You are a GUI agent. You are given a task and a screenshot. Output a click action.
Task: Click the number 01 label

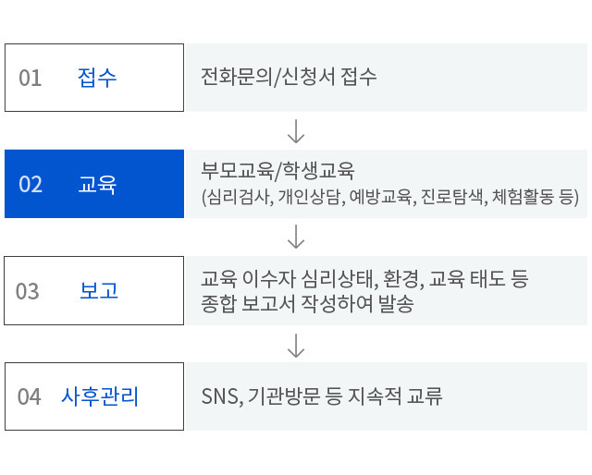click(31, 79)
